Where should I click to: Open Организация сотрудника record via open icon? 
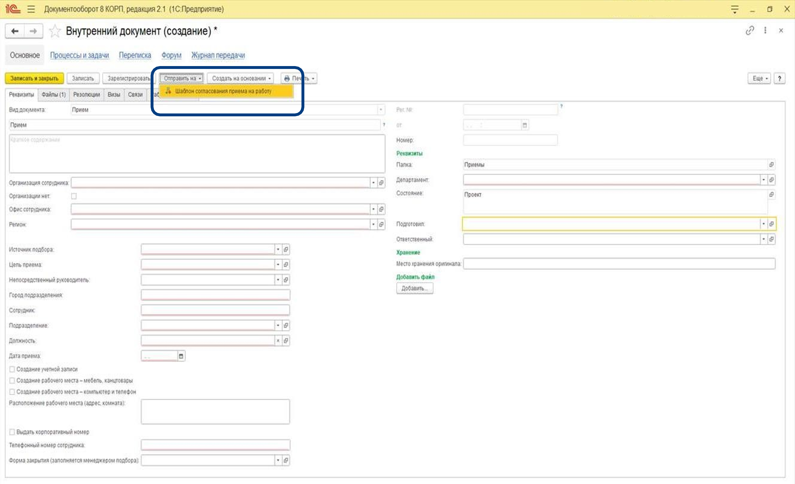coord(381,183)
